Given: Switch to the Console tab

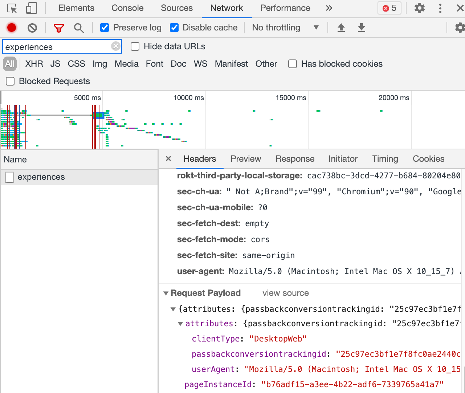Looking at the screenshot, I should (x=127, y=8).
